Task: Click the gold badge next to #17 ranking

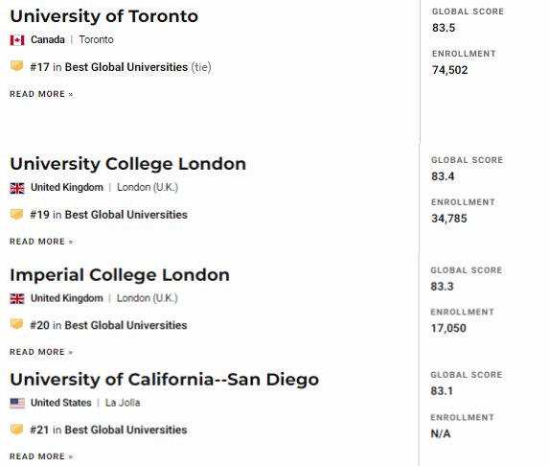Action: [x=16, y=66]
